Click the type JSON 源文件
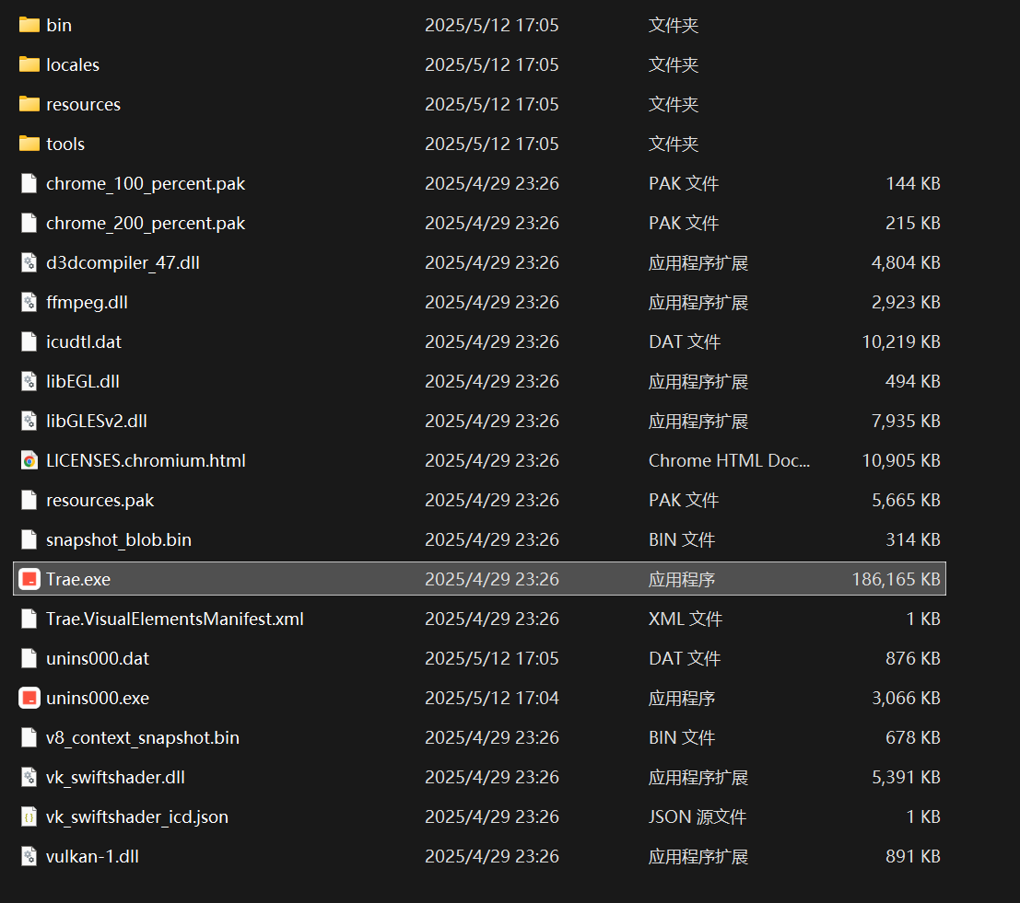Screen dimensions: 1020x903 (698, 816)
